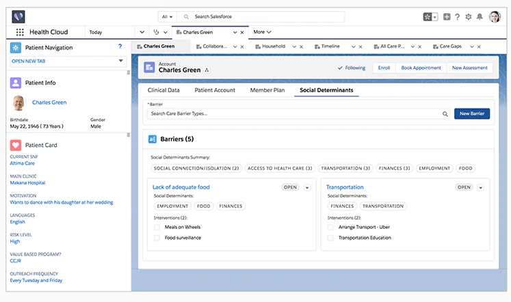Viewport: 511px width, 302px height.
Task: Click the Global Actions plus icon
Action: (447, 16)
